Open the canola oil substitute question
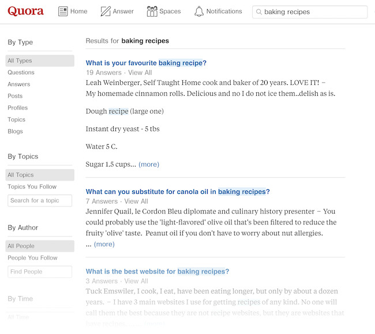The width and height of the screenshot is (375, 334). (x=178, y=192)
